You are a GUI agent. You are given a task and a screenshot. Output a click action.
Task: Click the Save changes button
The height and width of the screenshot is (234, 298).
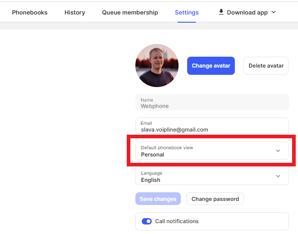158,199
